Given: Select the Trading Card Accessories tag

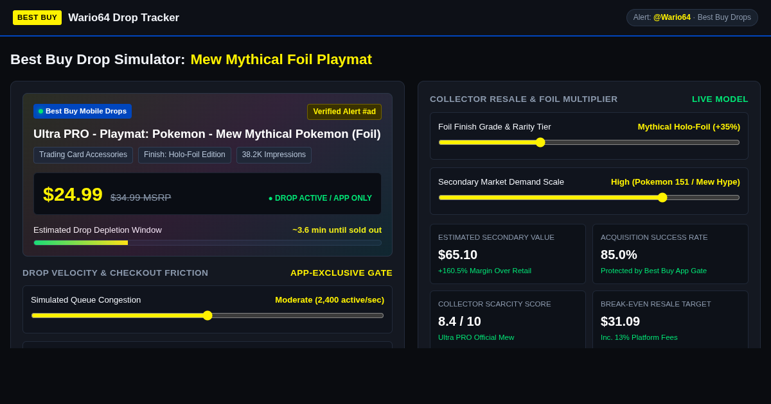Looking at the screenshot, I should point(83,155).
